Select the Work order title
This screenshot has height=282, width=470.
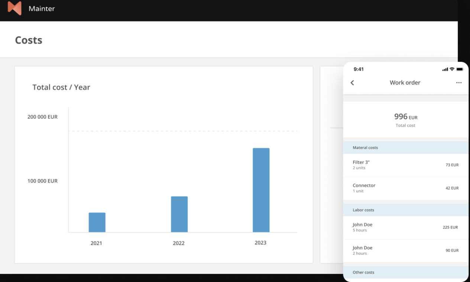point(405,82)
